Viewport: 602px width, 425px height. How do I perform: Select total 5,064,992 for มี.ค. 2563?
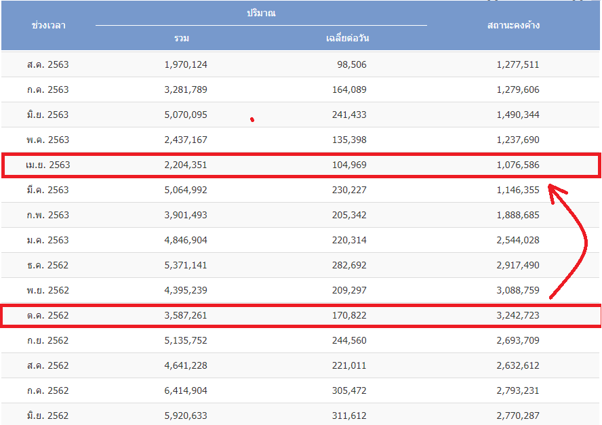coord(186,190)
